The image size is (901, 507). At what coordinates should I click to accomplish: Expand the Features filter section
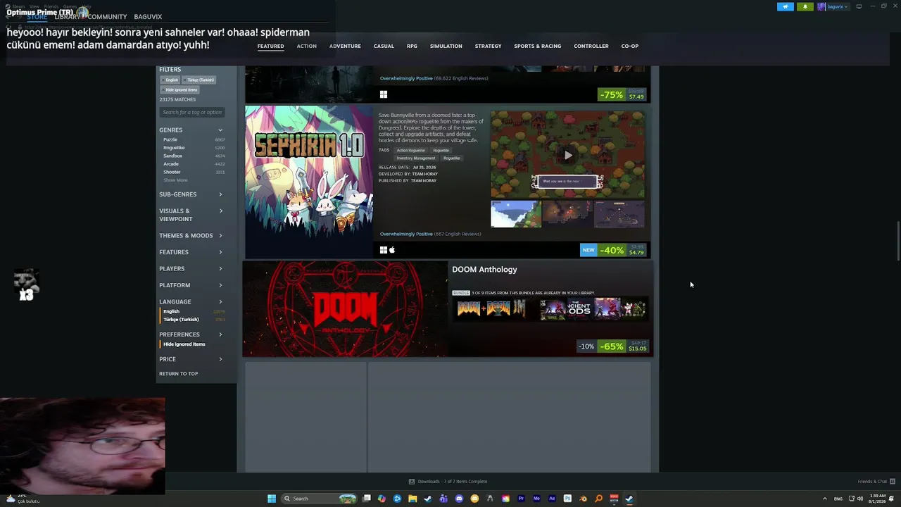pos(191,252)
